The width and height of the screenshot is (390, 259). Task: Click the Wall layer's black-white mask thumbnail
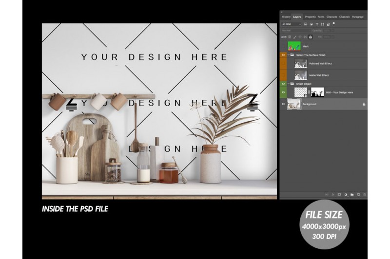(x=318, y=92)
